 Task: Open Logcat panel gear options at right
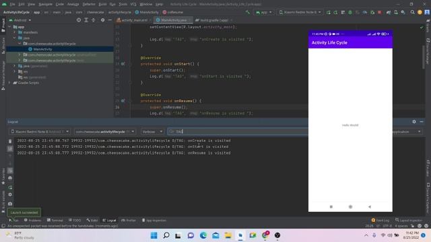[x=414, y=122]
